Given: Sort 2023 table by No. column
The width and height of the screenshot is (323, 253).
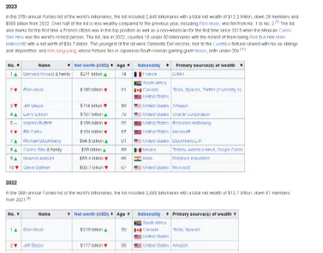Looking at the screenshot, I should [x=18, y=65].
